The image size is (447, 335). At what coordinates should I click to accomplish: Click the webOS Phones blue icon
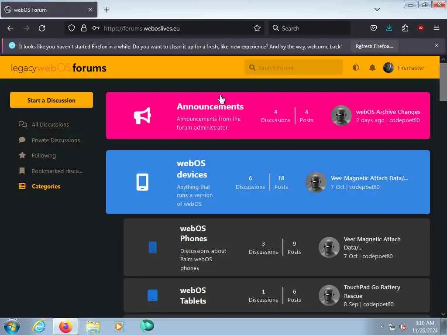coord(153,247)
